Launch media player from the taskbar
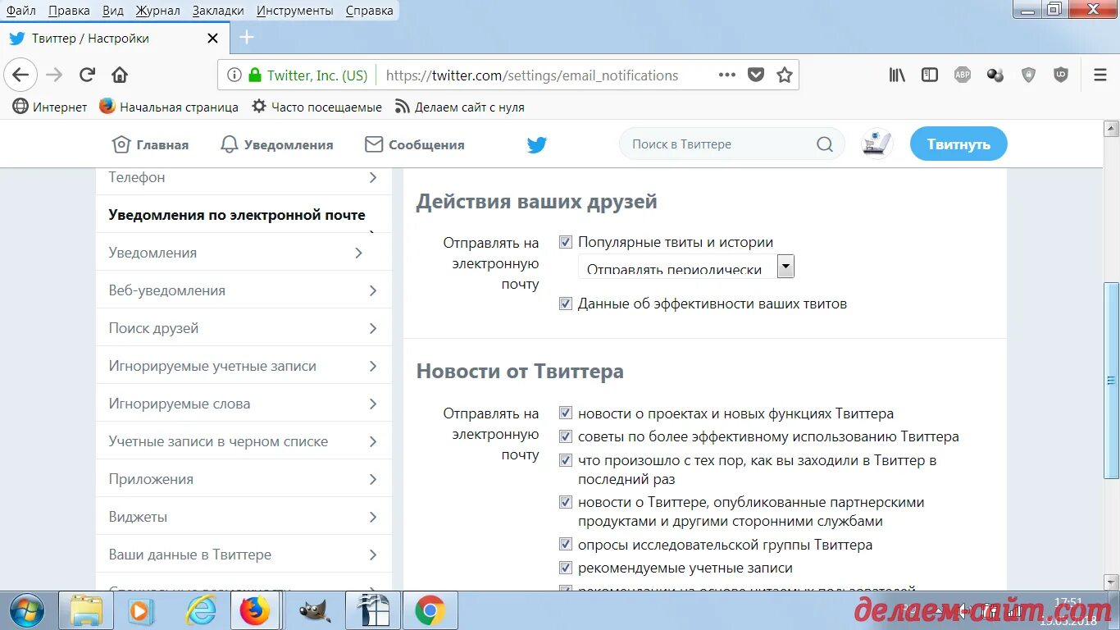 coord(141,611)
